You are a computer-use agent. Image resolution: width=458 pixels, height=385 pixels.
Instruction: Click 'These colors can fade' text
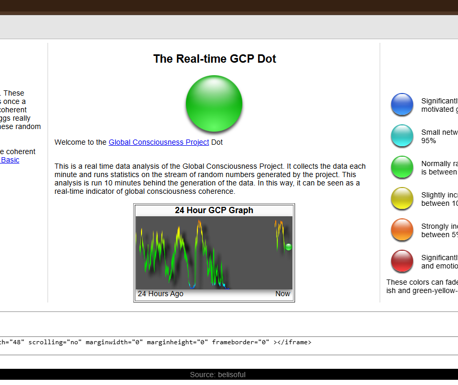pos(422,282)
